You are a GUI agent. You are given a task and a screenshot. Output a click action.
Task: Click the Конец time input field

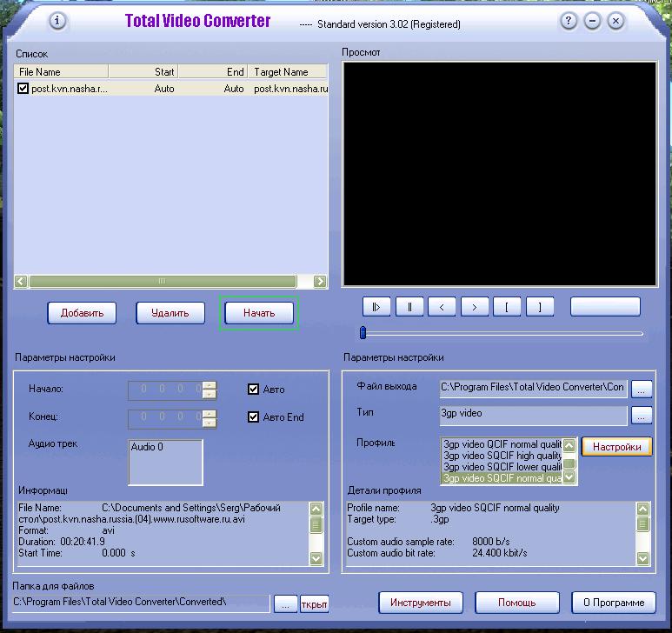pos(165,418)
